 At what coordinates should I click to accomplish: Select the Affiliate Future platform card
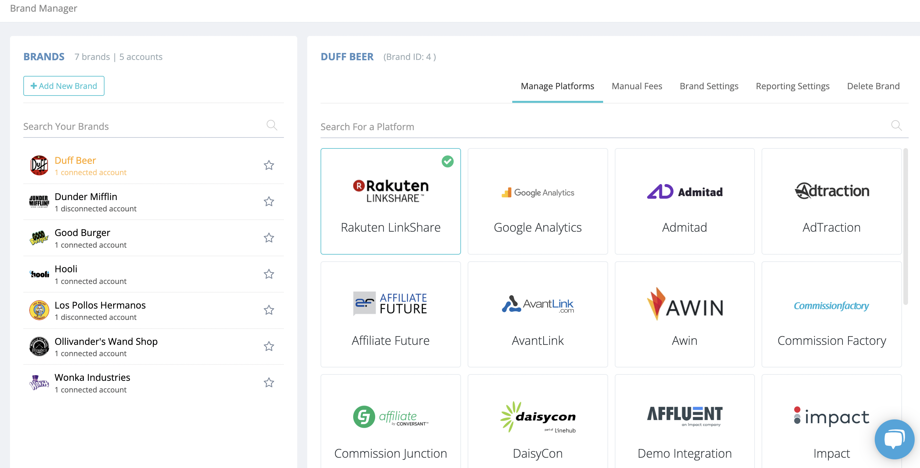point(390,314)
